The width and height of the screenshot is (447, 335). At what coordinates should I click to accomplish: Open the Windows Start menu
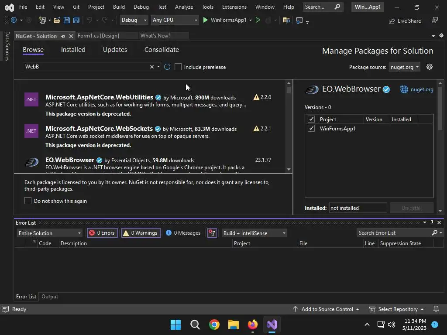tap(175, 325)
